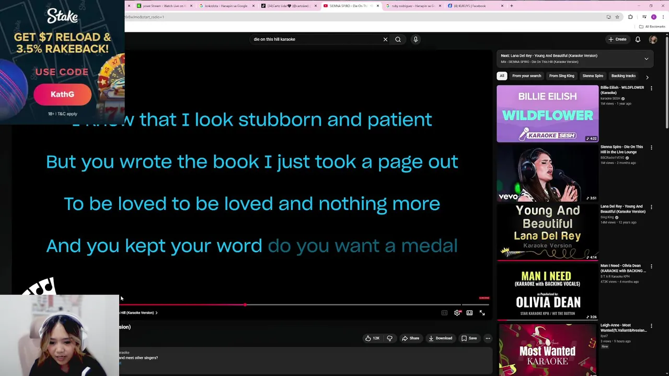Seek video using the red progress bar

[x=304, y=304]
